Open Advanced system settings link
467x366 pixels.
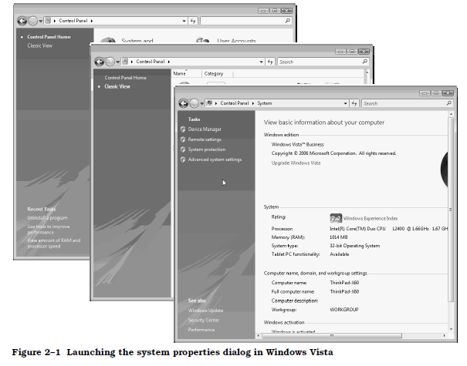[215, 159]
